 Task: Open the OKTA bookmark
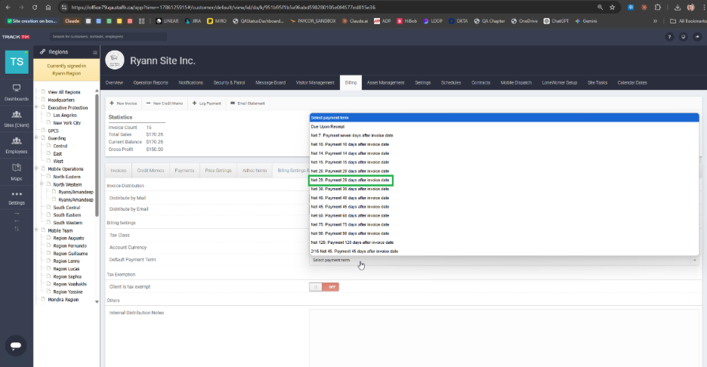click(458, 21)
